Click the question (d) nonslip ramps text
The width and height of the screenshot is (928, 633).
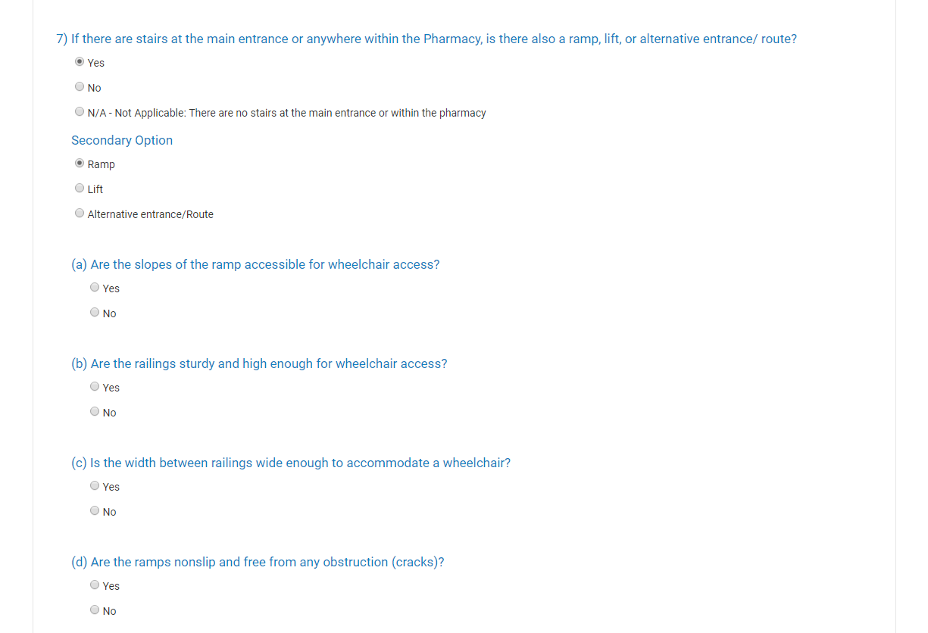(258, 563)
